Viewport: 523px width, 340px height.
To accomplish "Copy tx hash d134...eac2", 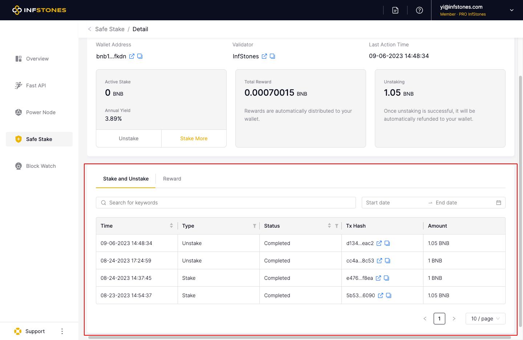I will [387, 243].
